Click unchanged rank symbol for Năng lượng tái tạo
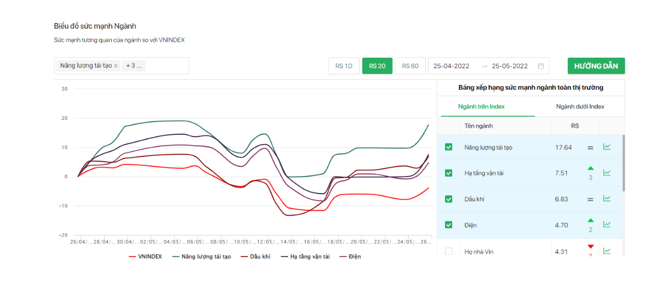662x296 pixels. (590, 147)
